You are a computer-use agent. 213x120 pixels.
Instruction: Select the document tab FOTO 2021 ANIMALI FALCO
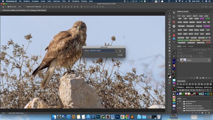pos(24,10)
